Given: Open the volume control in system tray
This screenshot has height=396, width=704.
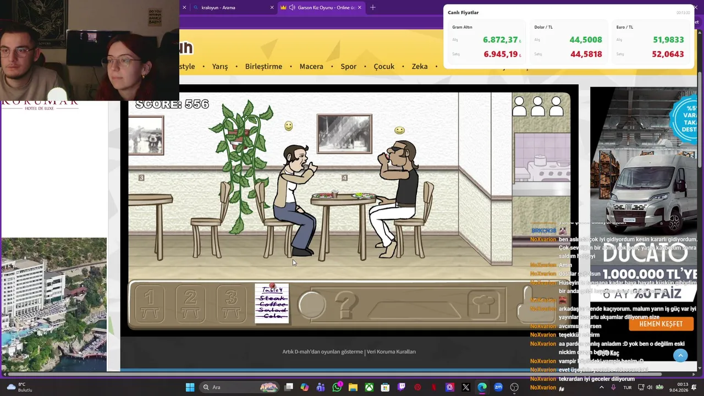Looking at the screenshot, I should click(649, 387).
